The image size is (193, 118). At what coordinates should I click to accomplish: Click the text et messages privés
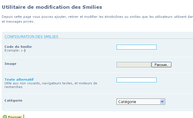point(18,22)
